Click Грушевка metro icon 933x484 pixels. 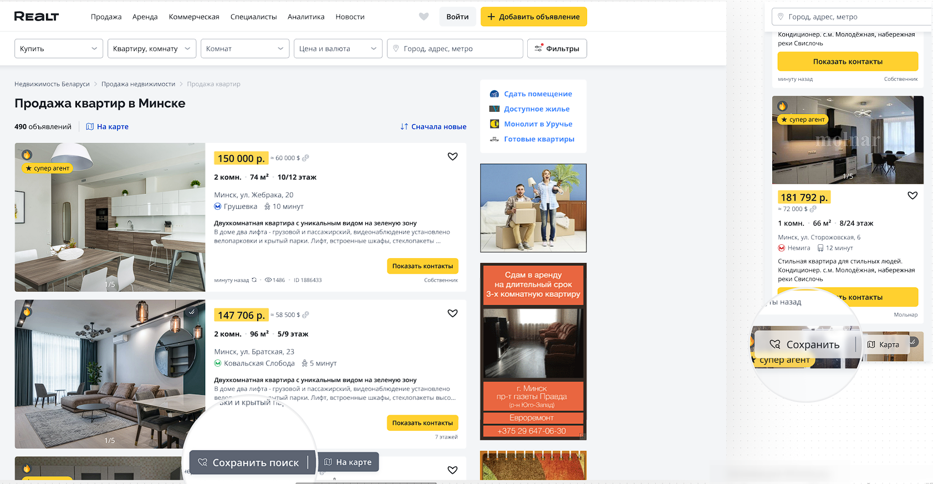(x=218, y=207)
